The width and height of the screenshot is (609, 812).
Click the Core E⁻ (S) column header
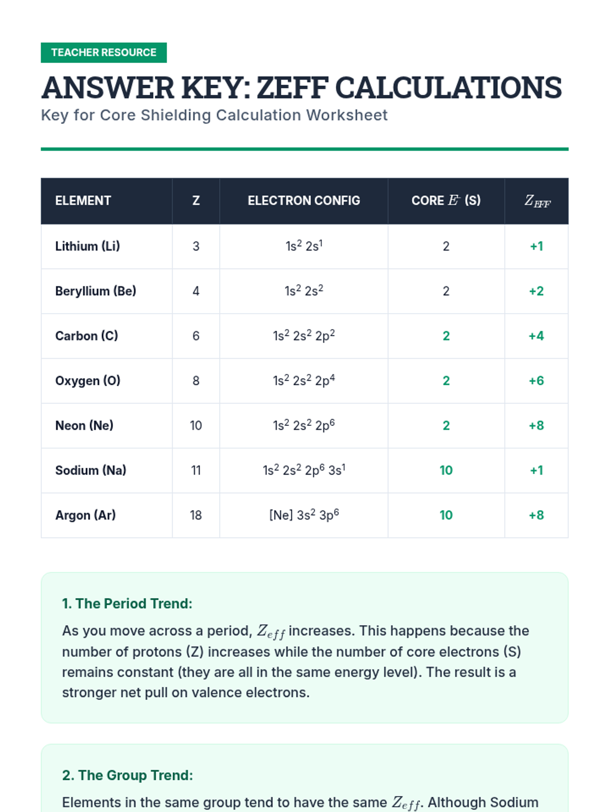pyautogui.click(x=446, y=201)
